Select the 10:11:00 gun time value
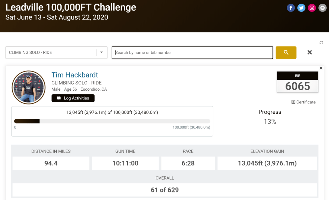Screen dimensions: 329x200 pos(125,163)
